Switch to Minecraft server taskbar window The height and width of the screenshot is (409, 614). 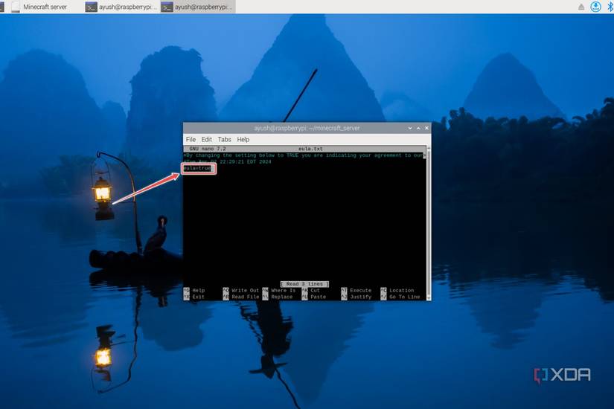tap(39, 7)
